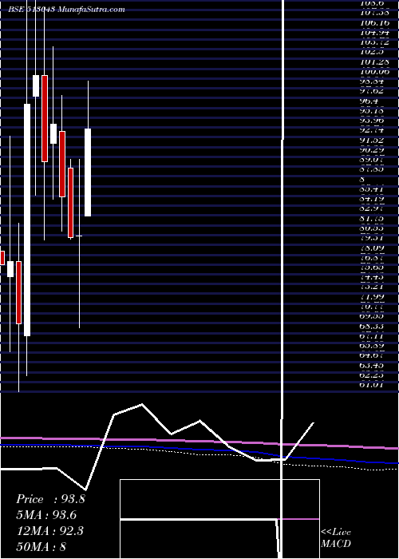The width and height of the screenshot is (399, 559).
Task: Click the '<<Live MACD' label
Action: pos(336,537)
